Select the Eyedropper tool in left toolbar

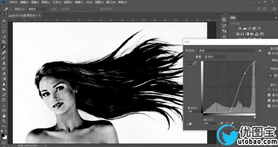(4, 47)
